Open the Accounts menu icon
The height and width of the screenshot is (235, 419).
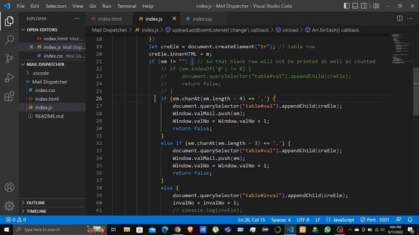pyautogui.click(x=9, y=187)
